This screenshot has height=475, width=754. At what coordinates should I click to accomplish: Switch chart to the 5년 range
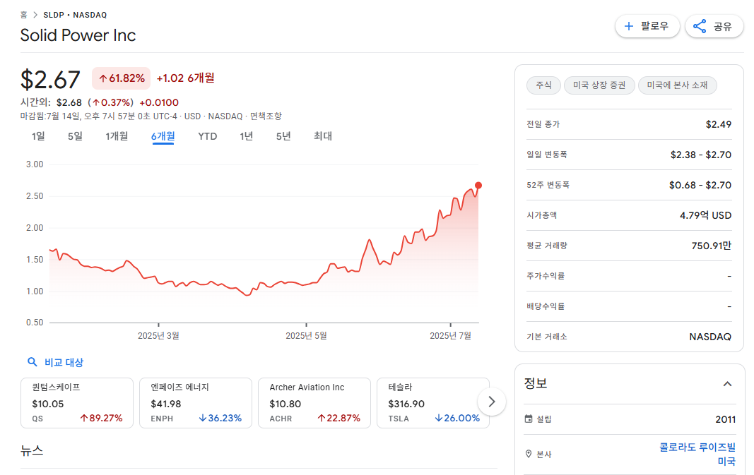point(283,136)
